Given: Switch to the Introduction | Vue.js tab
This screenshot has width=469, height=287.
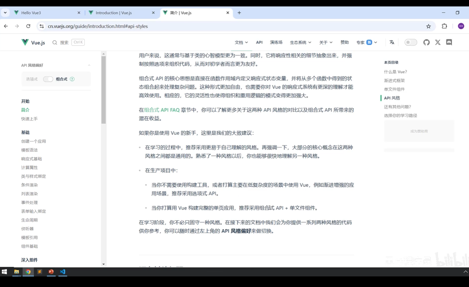Looking at the screenshot, I should click(x=122, y=12).
